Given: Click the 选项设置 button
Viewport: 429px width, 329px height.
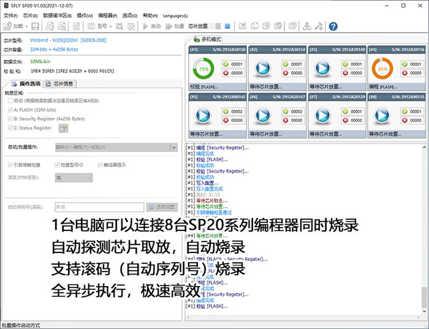Looking at the screenshot, I should click(x=162, y=207).
